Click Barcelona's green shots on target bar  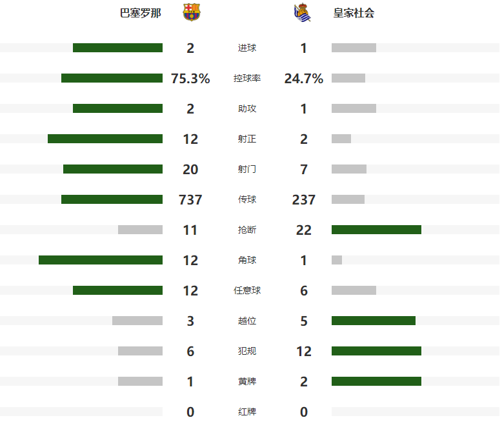coord(105,139)
